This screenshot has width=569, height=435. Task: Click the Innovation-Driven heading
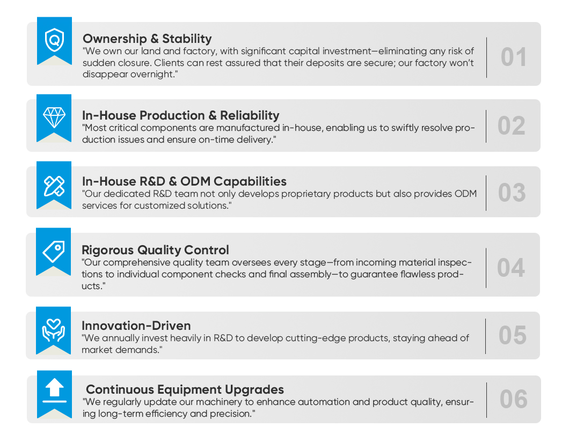coord(136,326)
